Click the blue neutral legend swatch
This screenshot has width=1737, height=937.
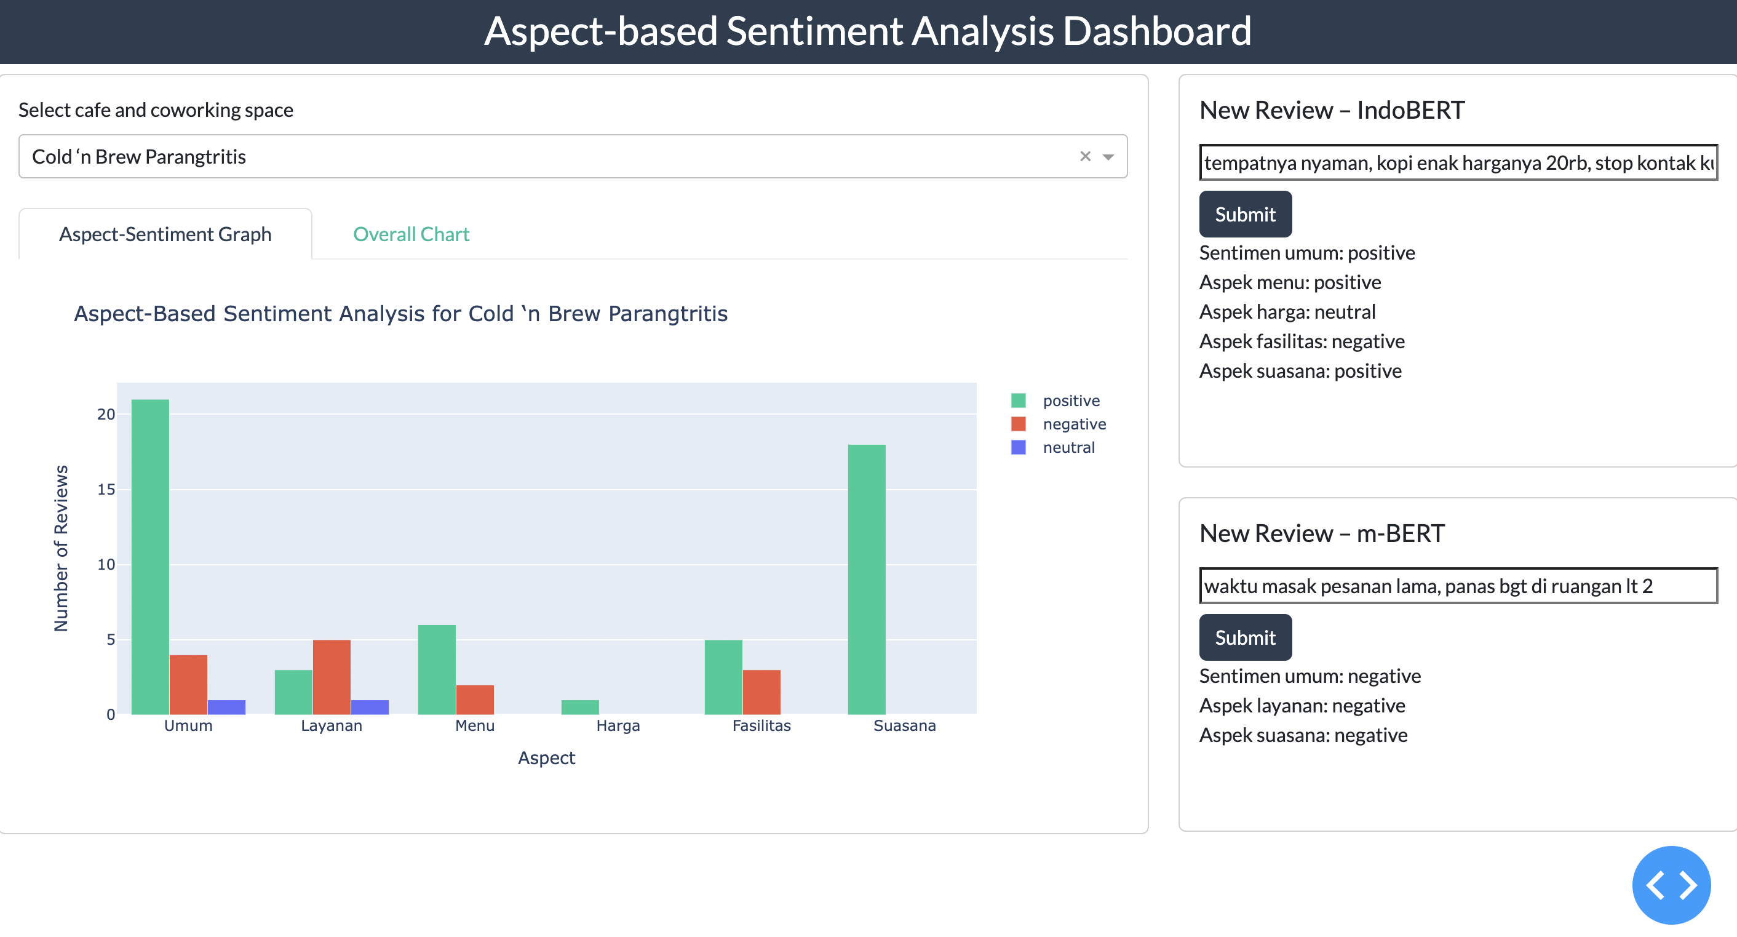[1018, 447]
